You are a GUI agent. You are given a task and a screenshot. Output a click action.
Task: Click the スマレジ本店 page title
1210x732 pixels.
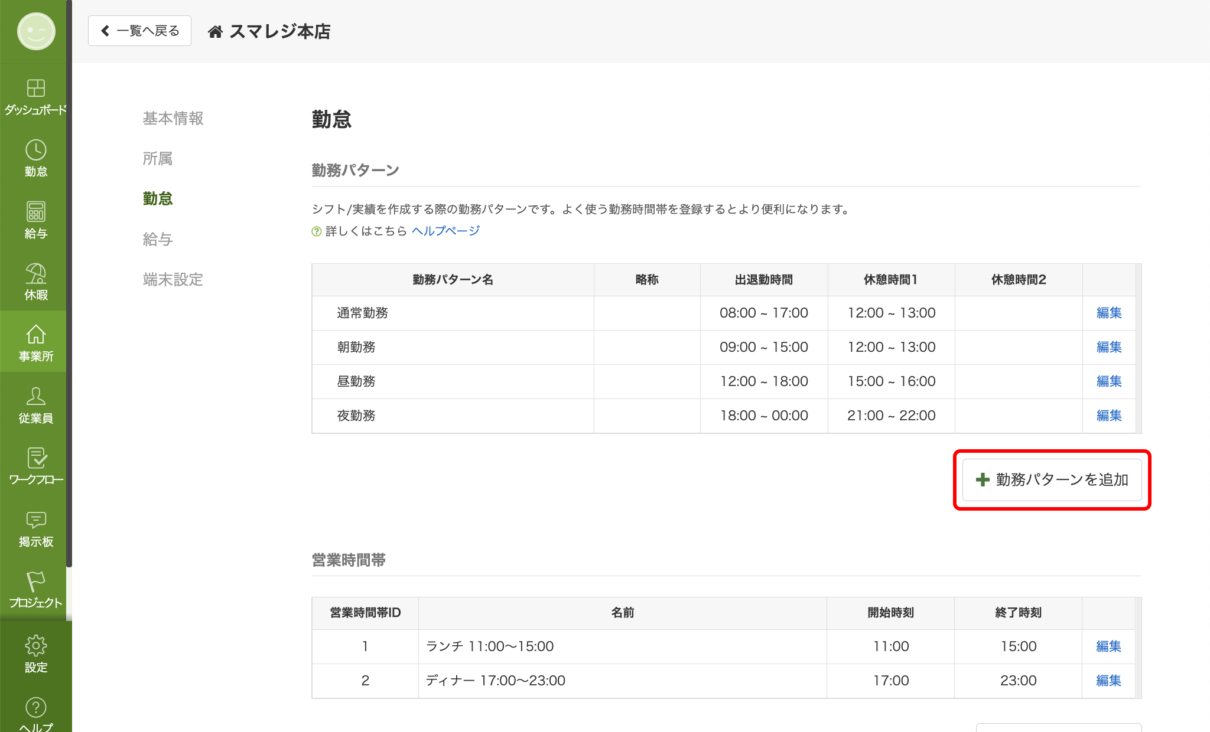(x=280, y=31)
